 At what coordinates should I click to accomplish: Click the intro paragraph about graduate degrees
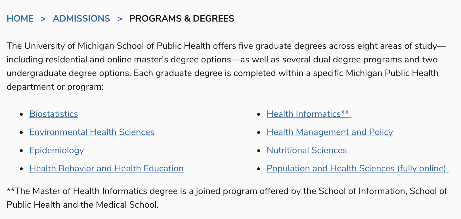pos(226,66)
